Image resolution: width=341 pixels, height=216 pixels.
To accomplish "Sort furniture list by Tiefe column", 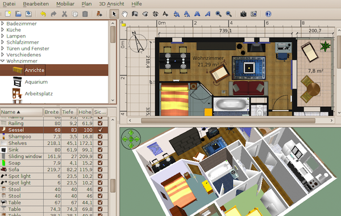I will pos(69,112).
